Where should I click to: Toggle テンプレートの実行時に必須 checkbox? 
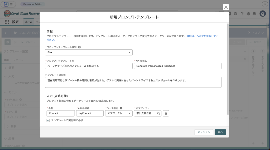tap(48, 120)
